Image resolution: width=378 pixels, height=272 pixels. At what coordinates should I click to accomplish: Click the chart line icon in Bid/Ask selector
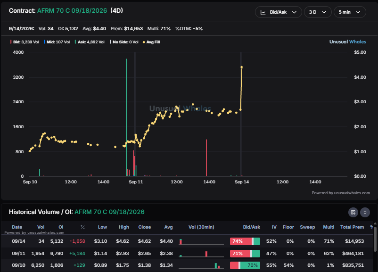(263, 12)
